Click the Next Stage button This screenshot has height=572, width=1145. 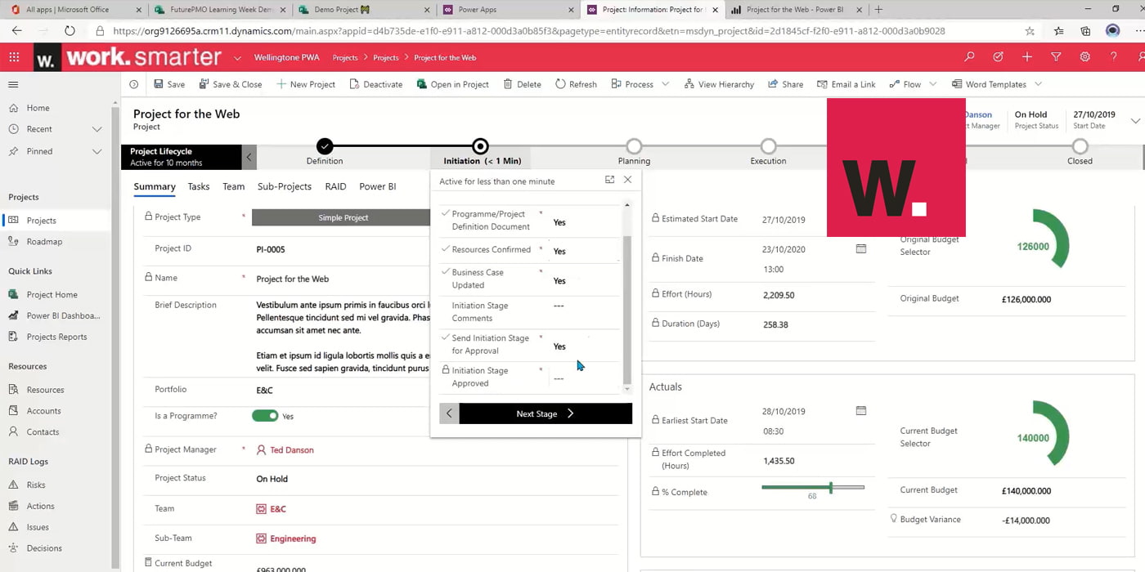(x=546, y=413)
